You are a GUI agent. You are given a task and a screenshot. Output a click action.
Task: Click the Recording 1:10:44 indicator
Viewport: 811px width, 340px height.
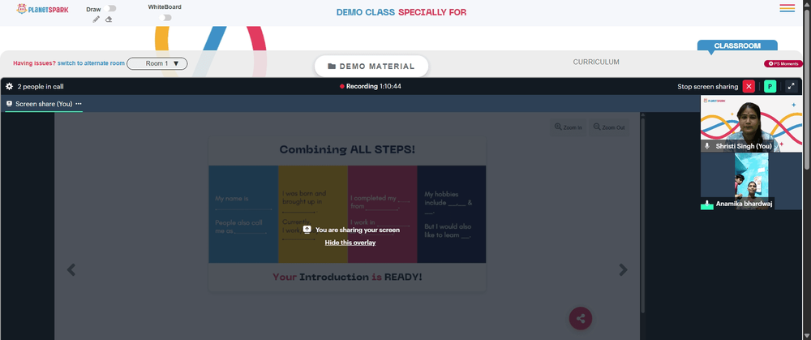point(371,87)
